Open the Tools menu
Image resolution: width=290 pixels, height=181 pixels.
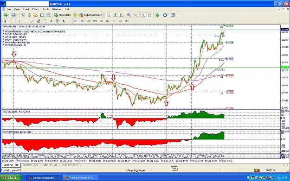(46, 9)
